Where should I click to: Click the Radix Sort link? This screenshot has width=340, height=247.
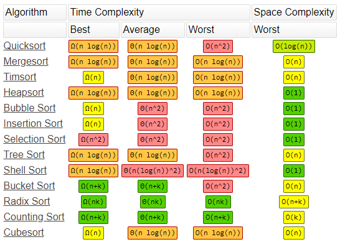coord(27,202)
